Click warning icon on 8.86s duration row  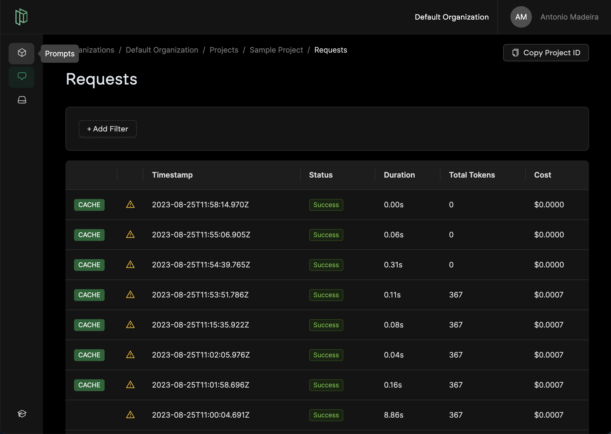coord(130,415)
